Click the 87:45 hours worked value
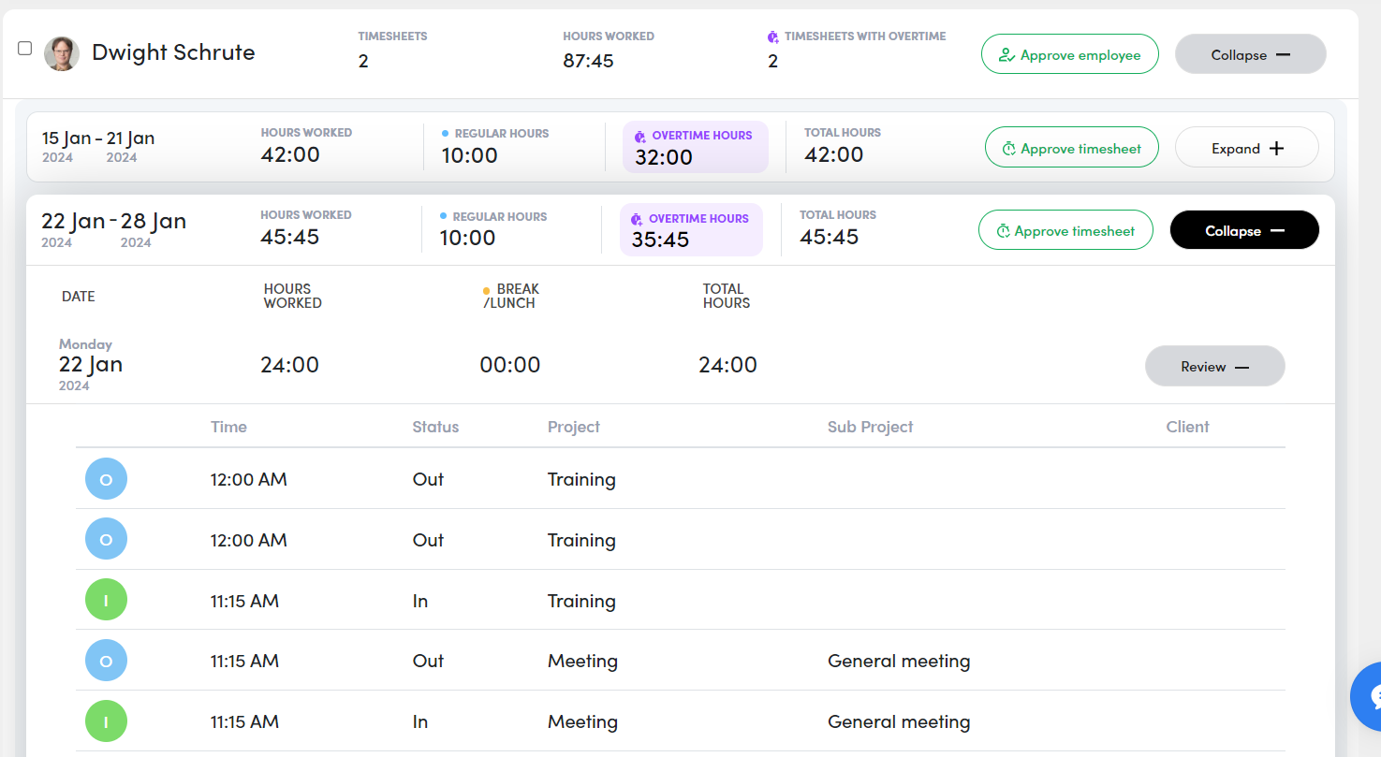 (587, 61)
